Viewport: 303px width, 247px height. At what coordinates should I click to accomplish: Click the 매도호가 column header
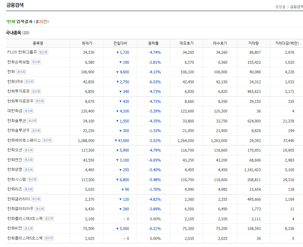[x=187, y=43]
